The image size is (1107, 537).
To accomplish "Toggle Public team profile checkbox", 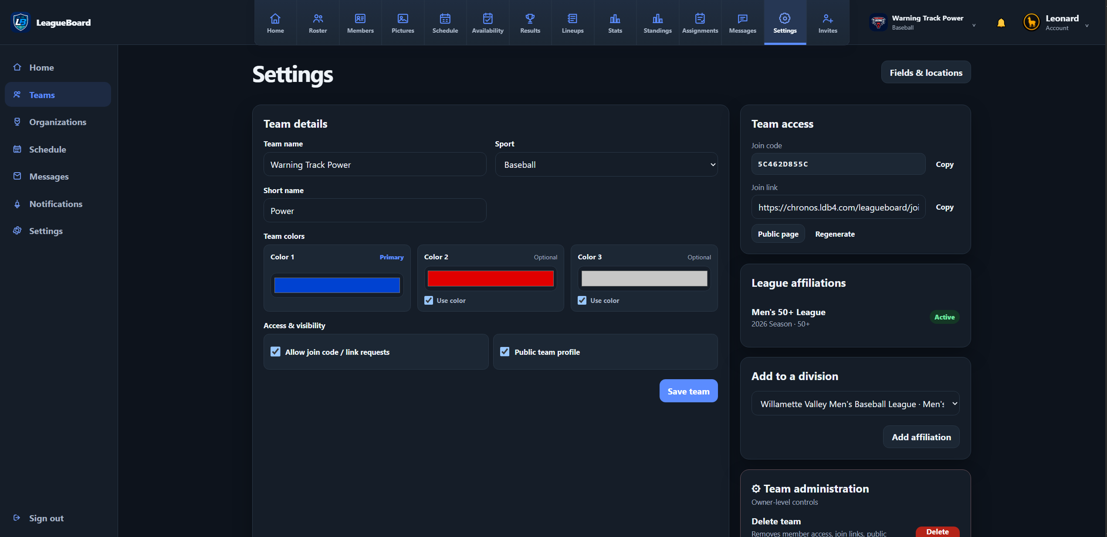I will 504,352.
